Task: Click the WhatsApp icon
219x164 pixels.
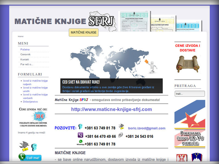Action: pos(80,142)
